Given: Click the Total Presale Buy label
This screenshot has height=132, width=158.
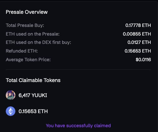Looking at the screenshot, I should pos(25,25).
